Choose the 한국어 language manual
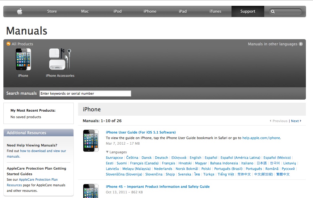The height and width of the screenshot is (198, 313). (275, 163)
